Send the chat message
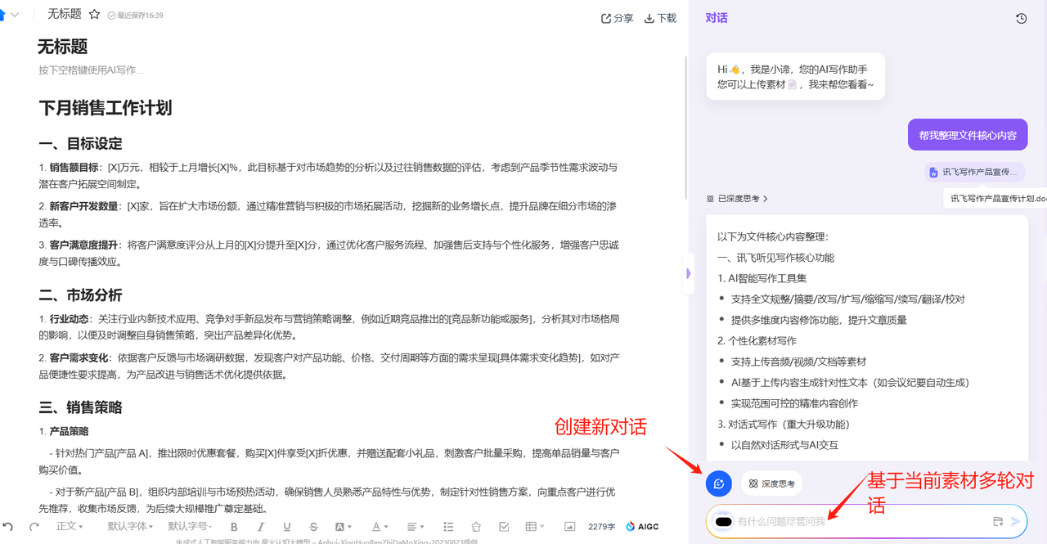Screen dimensions: 1047x544 click(1016, 521)
